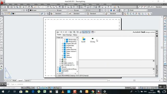Click the DesignCenter Up folder icon
167x94 pixels.
pos(71,32)
